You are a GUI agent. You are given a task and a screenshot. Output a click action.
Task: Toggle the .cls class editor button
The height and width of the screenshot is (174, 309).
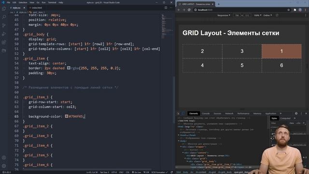pyautogui.click(x=298, y=123)
